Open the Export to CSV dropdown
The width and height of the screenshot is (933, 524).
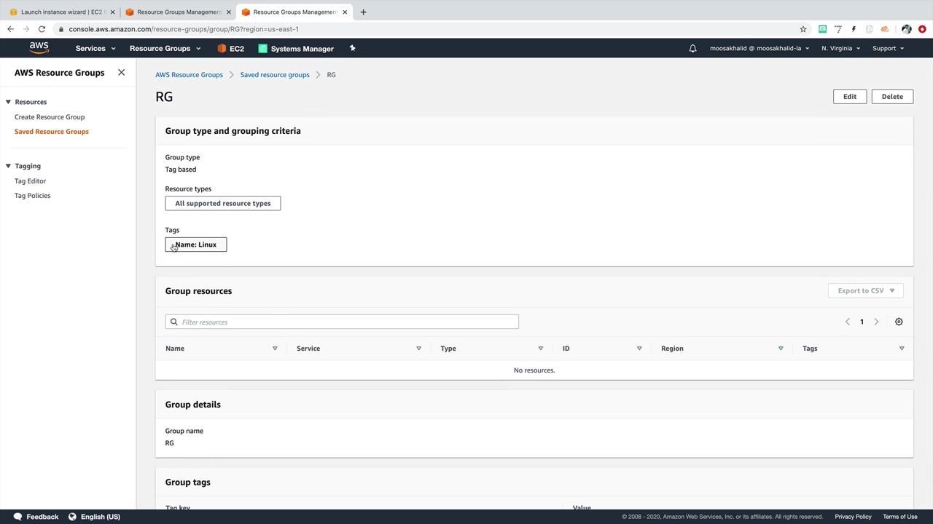(866, 290)
